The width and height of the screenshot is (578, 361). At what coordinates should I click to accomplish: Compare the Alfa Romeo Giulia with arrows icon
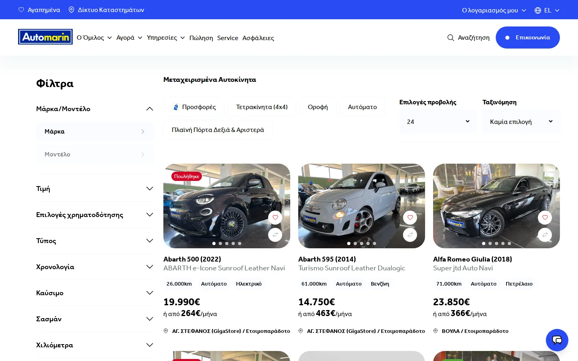(545, 235)
